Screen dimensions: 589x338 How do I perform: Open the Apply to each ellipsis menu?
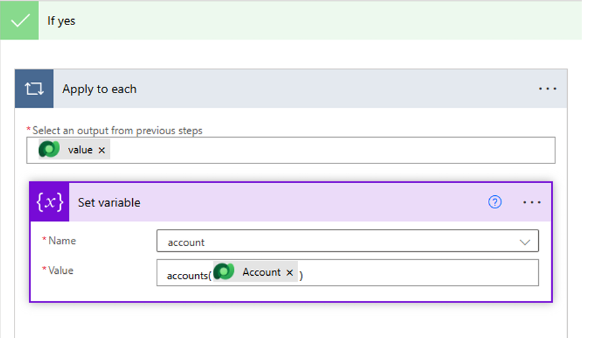(547, 89)
